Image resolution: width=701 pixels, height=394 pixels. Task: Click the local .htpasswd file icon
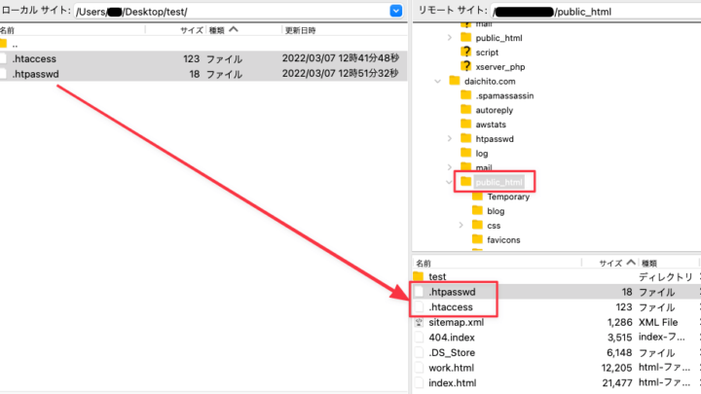tap(3, 74)
